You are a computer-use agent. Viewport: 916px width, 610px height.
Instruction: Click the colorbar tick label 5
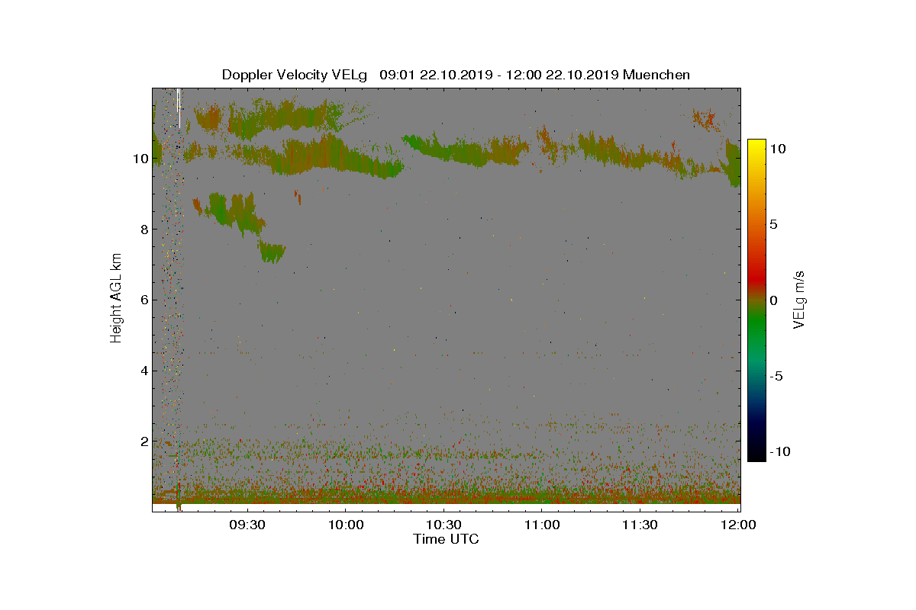pos(773,224)
